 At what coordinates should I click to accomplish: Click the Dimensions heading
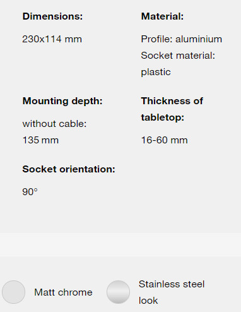point(52,16)
